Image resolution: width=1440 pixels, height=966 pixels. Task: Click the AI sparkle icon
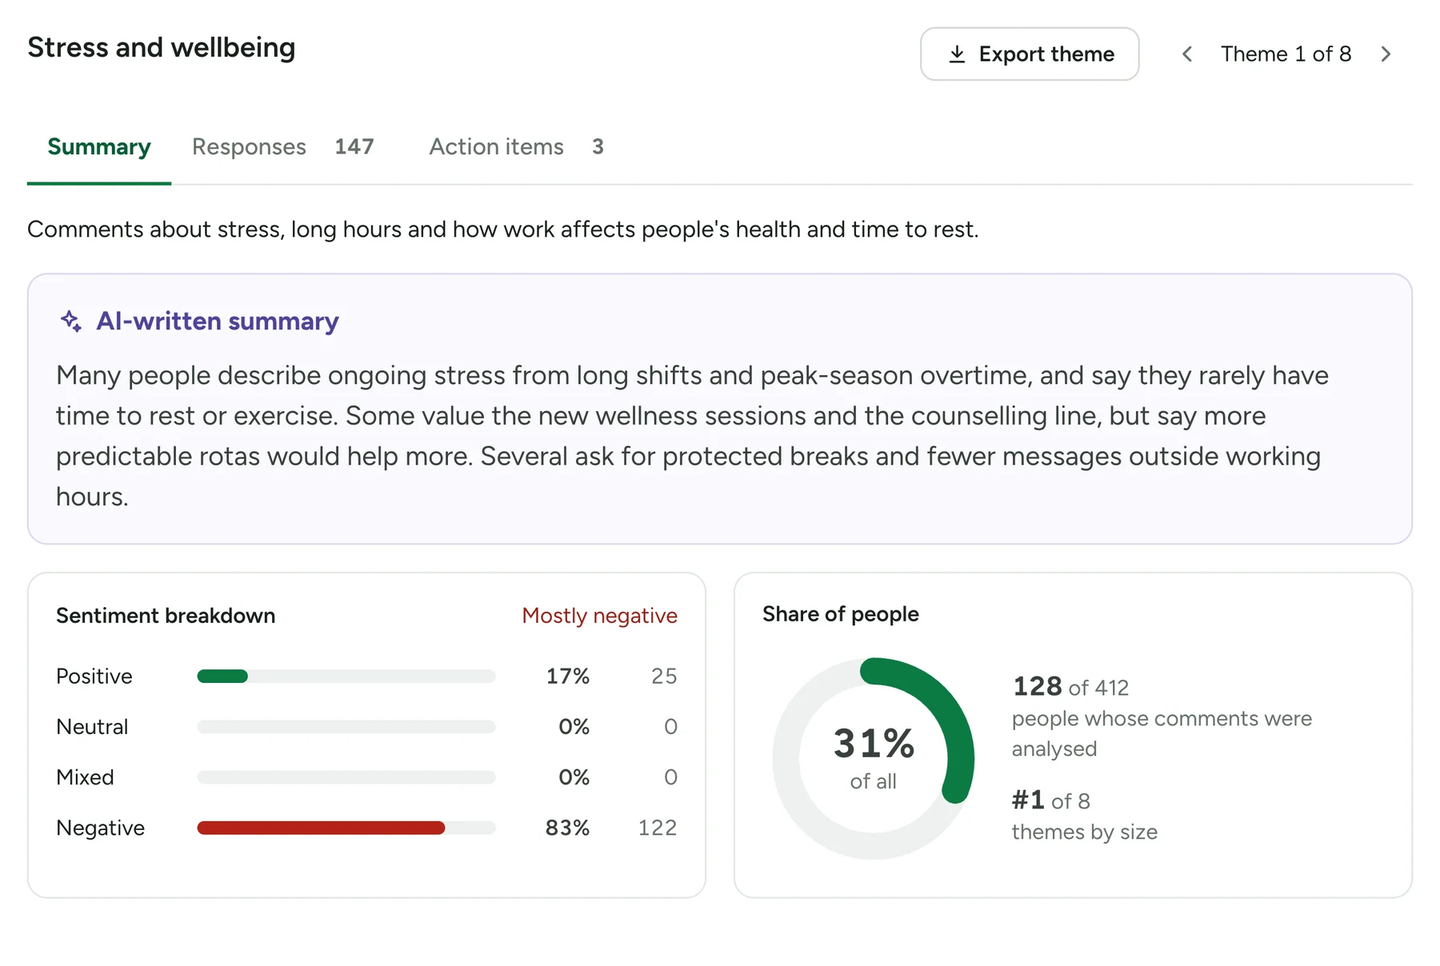[71, 321]
